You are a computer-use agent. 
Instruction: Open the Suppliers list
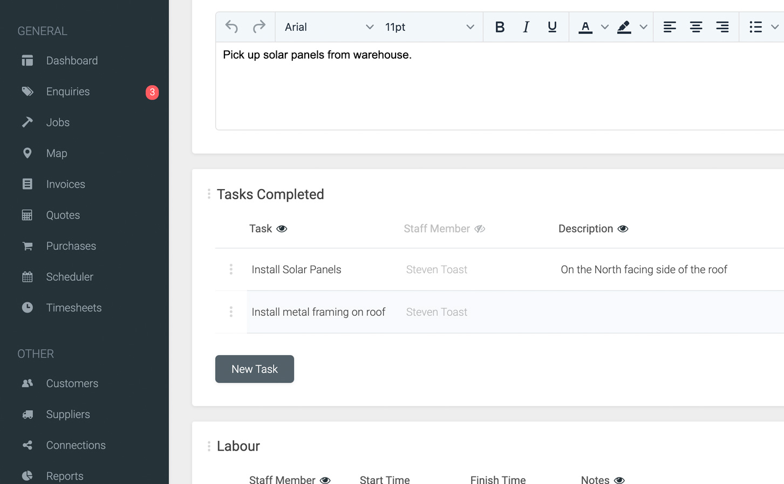pyautogui.click(x=68, y=414)
